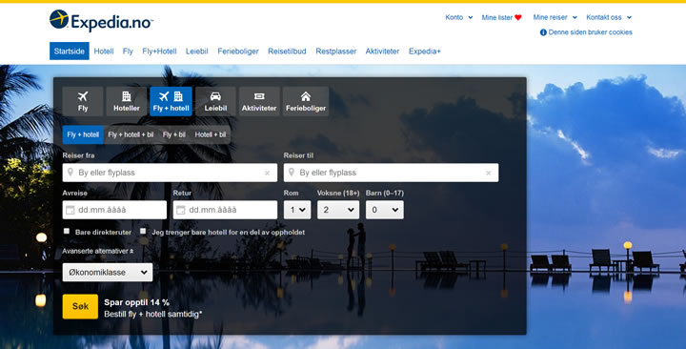Focus the Avreise date field
Image resolution: width=686 pixels, height=349 pixels.
pyautogui.click(x=114, y=210)
